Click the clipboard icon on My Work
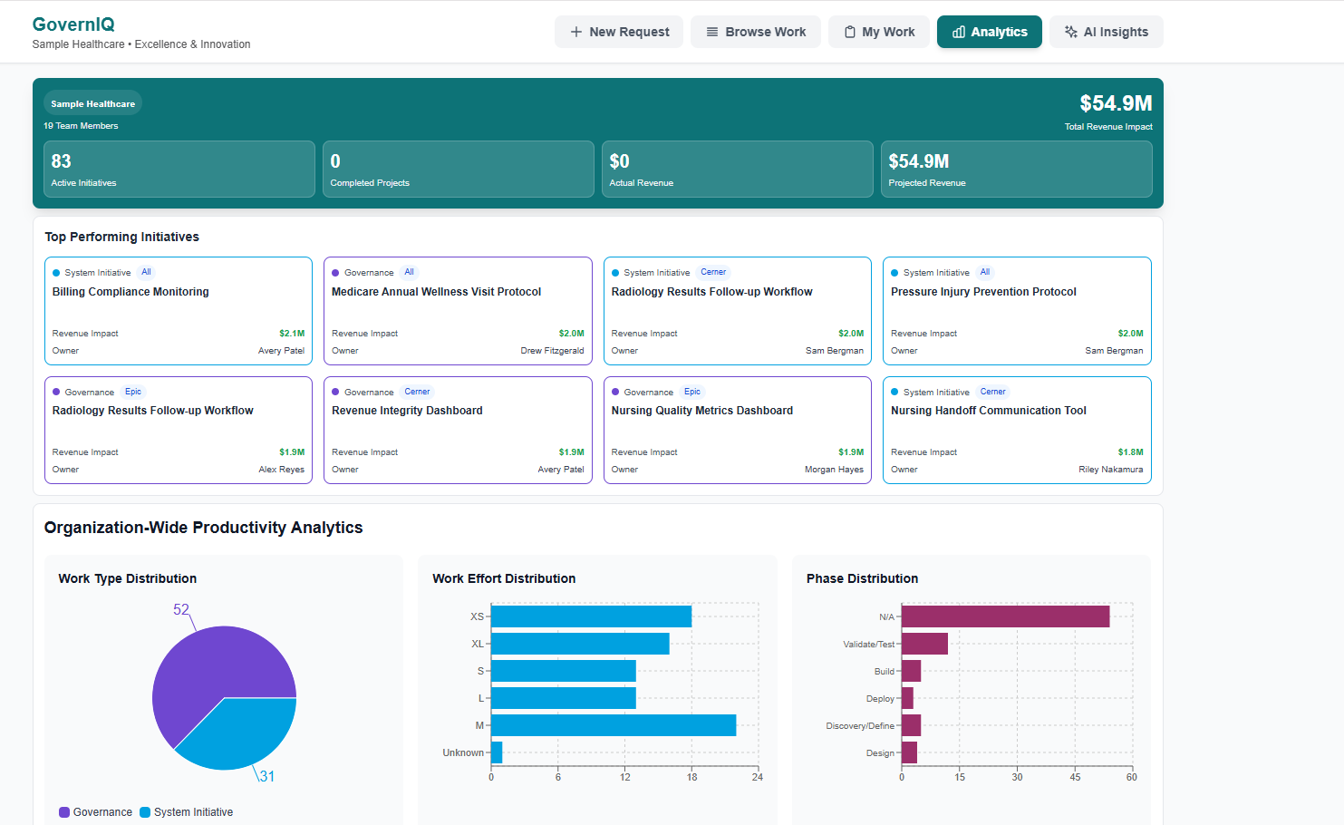 [849, 32]
